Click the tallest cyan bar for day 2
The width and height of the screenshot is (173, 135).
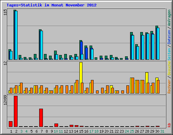point(16,35)
